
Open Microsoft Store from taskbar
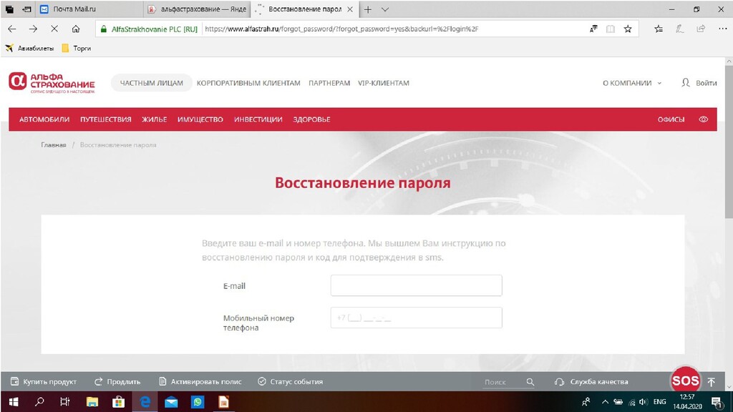(118, 402)
